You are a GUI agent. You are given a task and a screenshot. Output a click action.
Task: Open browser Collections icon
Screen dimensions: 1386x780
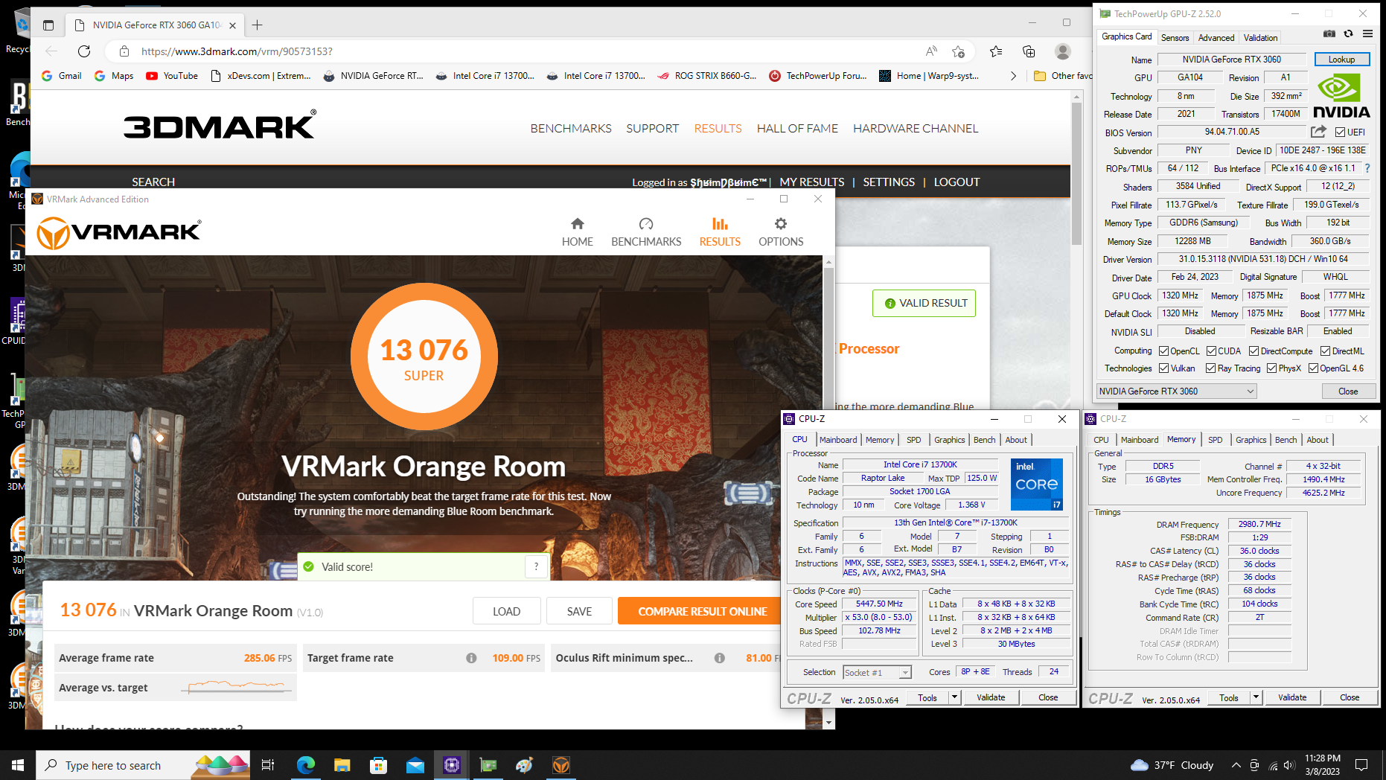pyautogui.click(x=1029, y=51)
